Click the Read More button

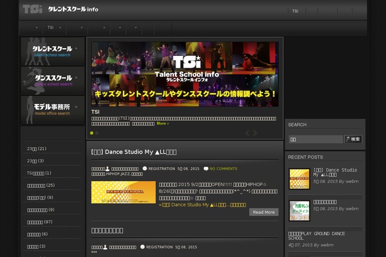(264, 212)
